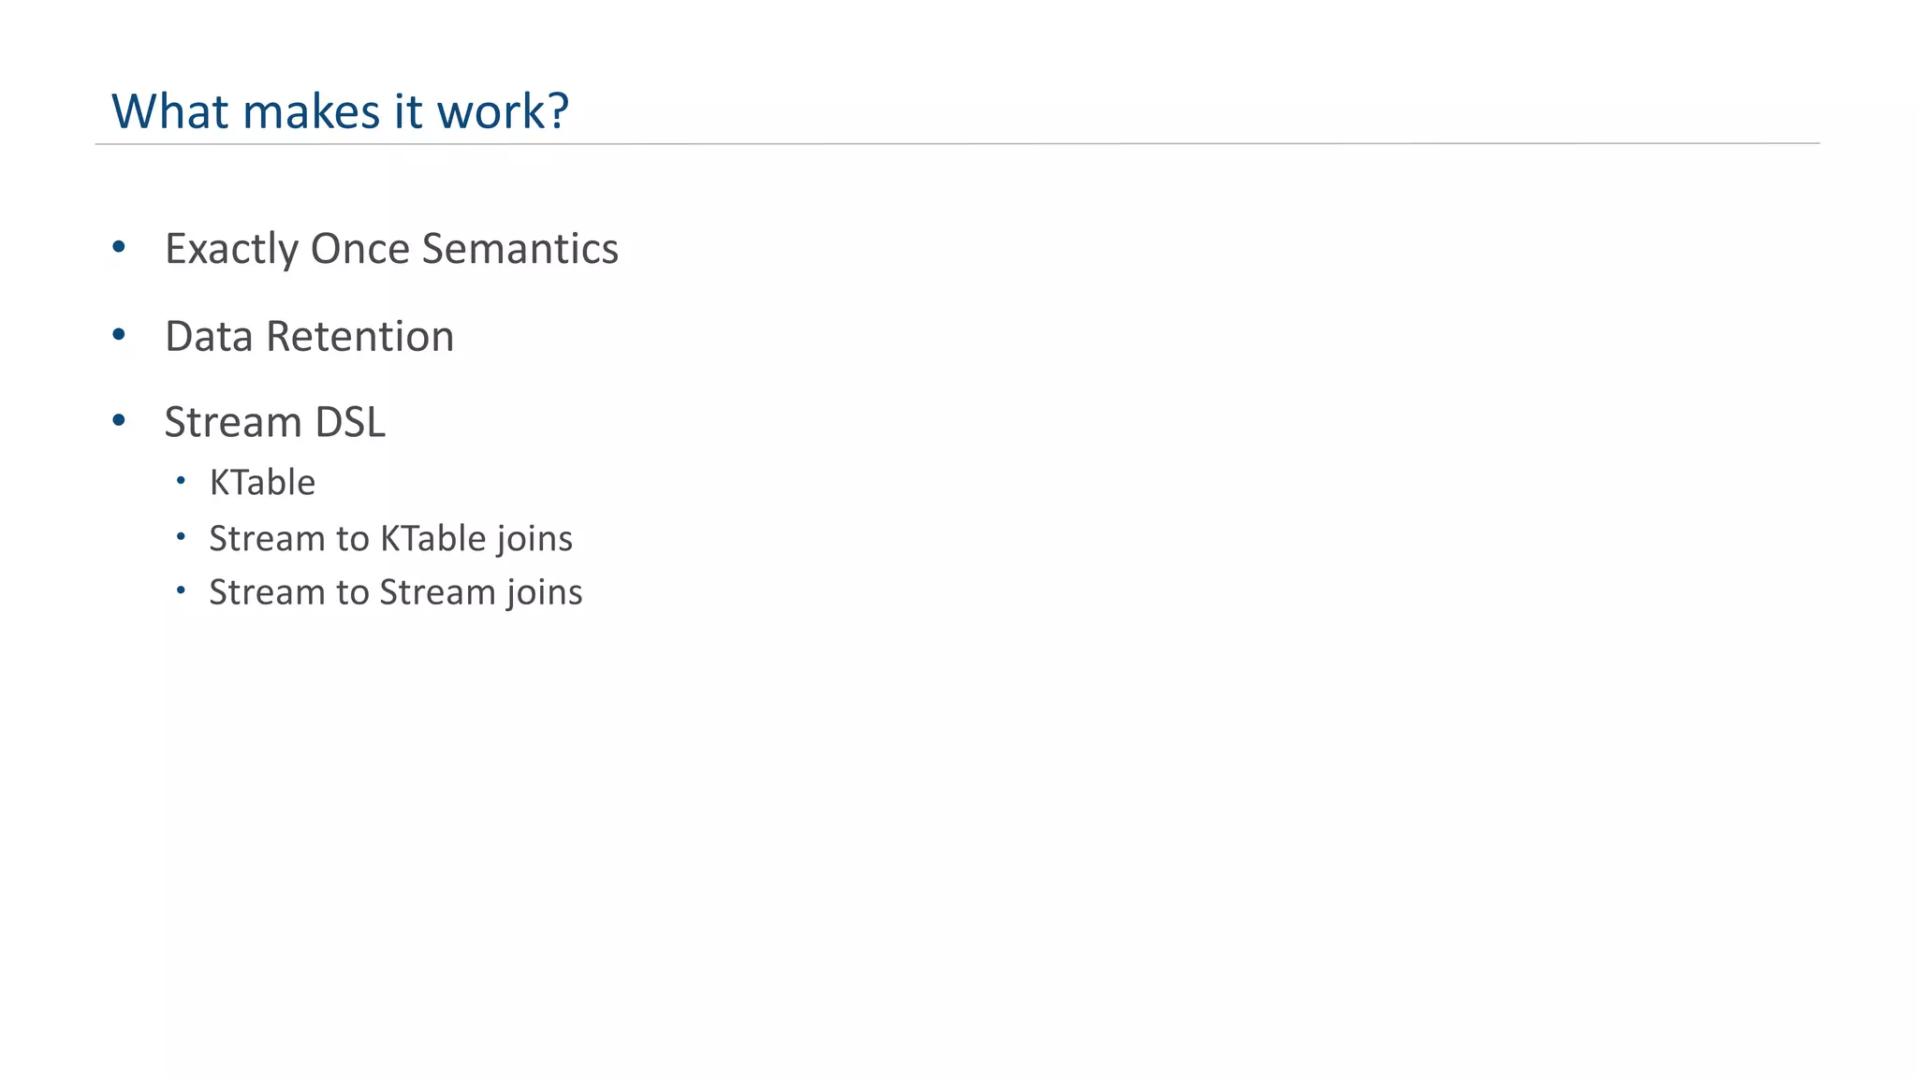Image resolution: width=1917 pixels, height=1078 pixels.
Task: Click the bullet dot before Data Retention
Action: tap(118, 334)
